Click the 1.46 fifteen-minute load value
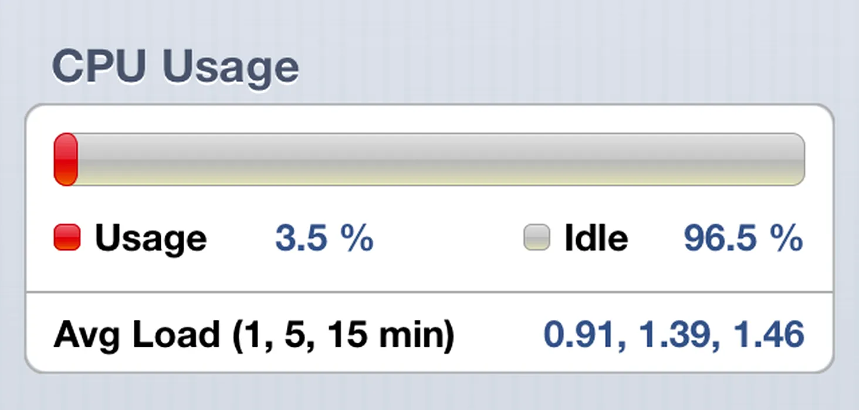The image size is (859, 410). pos(769,334)
